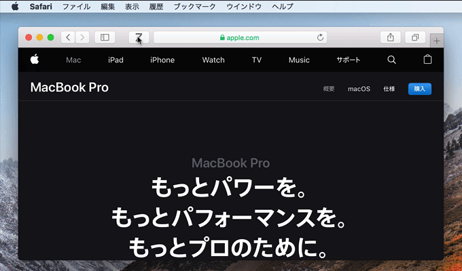Go to the 仕様 specs tab
This screenshot has height=271, width=462.
click(389, 89)
